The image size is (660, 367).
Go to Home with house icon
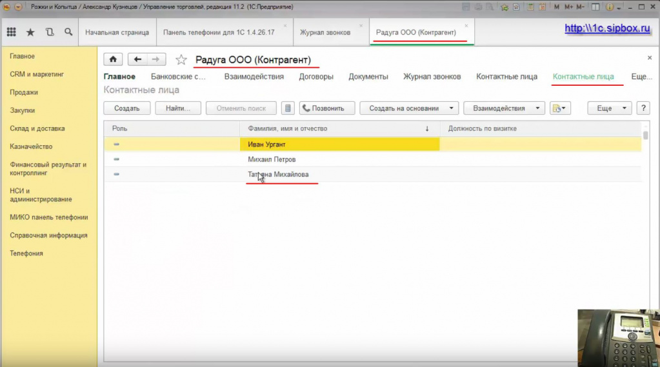click(x=113, y=59)
